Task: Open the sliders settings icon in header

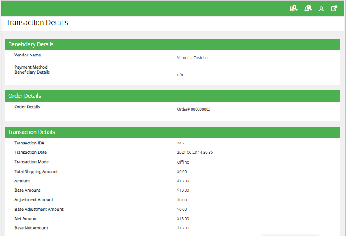Action: [293, 9]
